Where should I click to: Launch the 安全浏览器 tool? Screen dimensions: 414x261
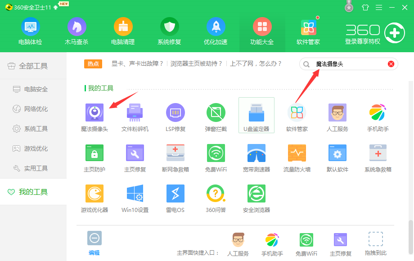tap(256, 198)
